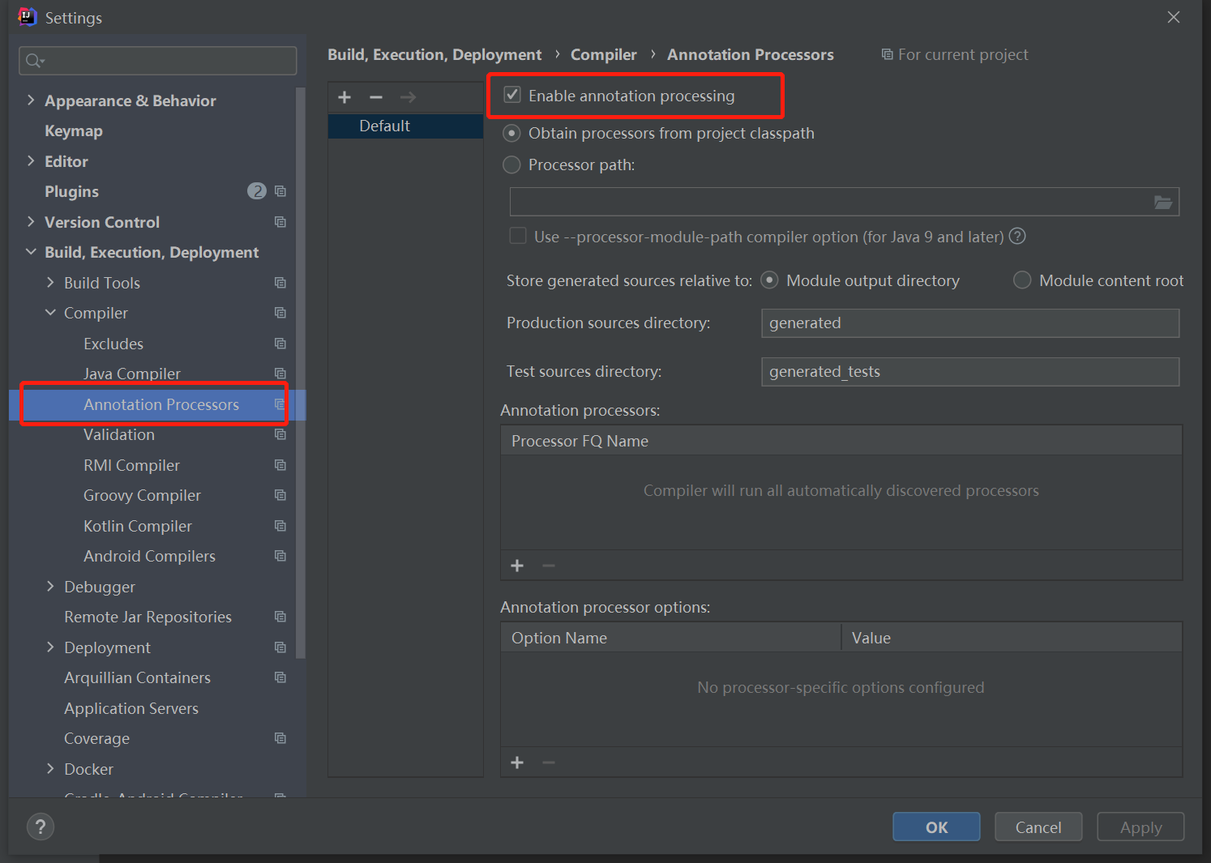Click the search magnifier icon in settings search
The width and height of the screenshot is (1211, 863).
pos(34,61)
